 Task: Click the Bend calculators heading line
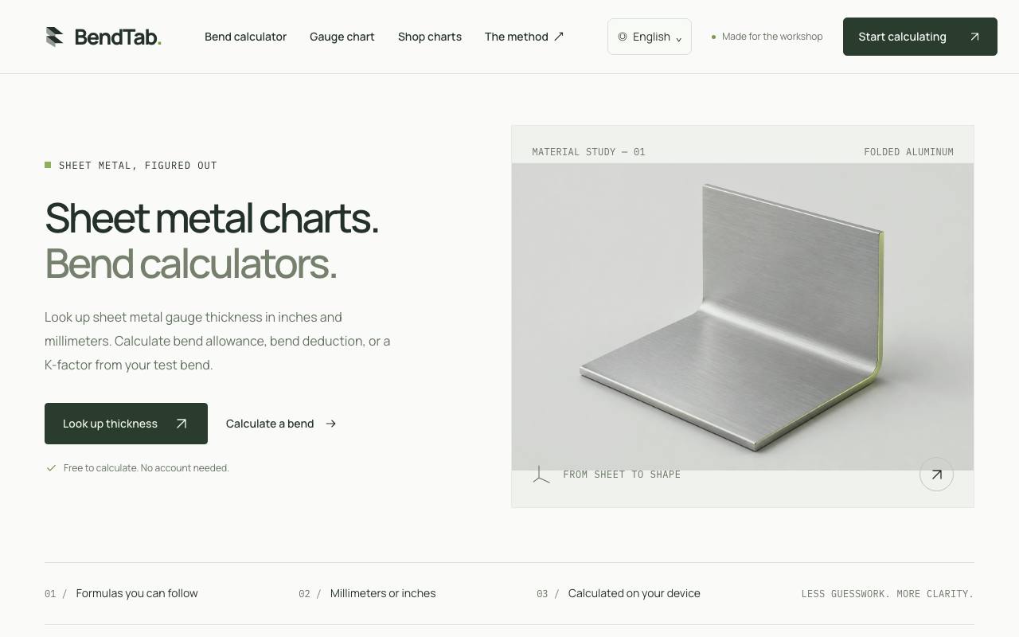pos(191,264)
